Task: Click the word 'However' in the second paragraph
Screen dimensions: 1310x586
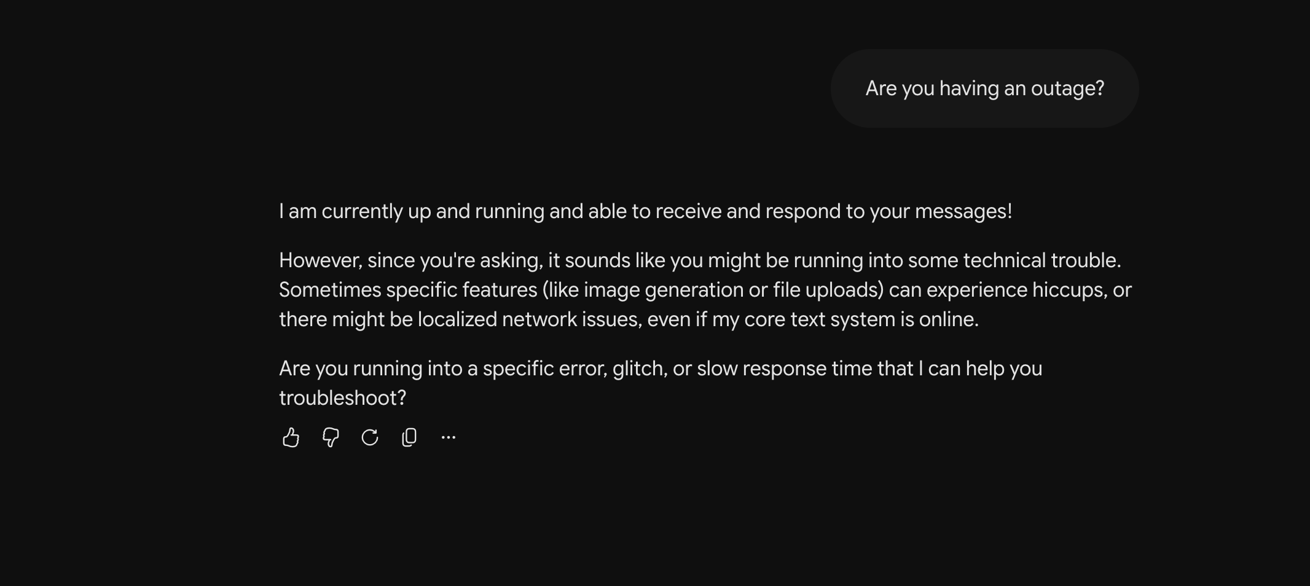Action: click(320, 260)
